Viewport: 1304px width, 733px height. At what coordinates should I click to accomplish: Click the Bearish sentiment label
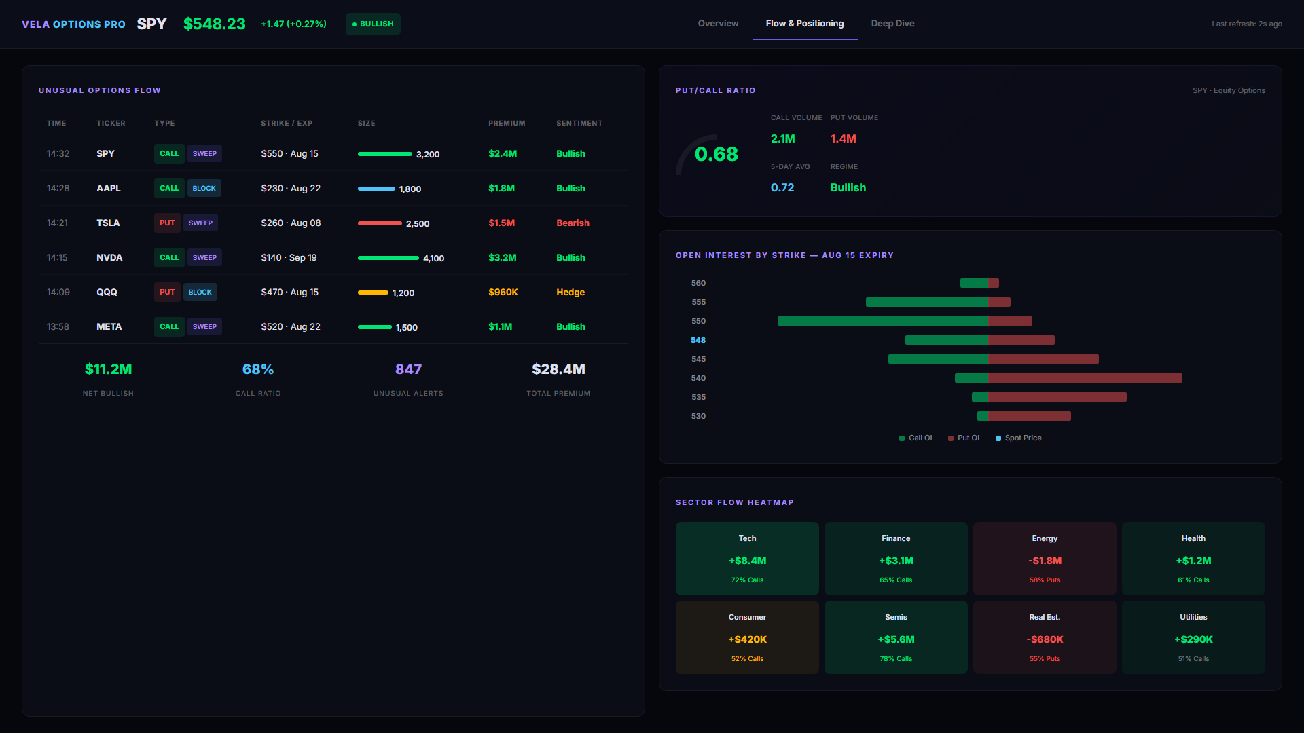[x=573, y=223]
